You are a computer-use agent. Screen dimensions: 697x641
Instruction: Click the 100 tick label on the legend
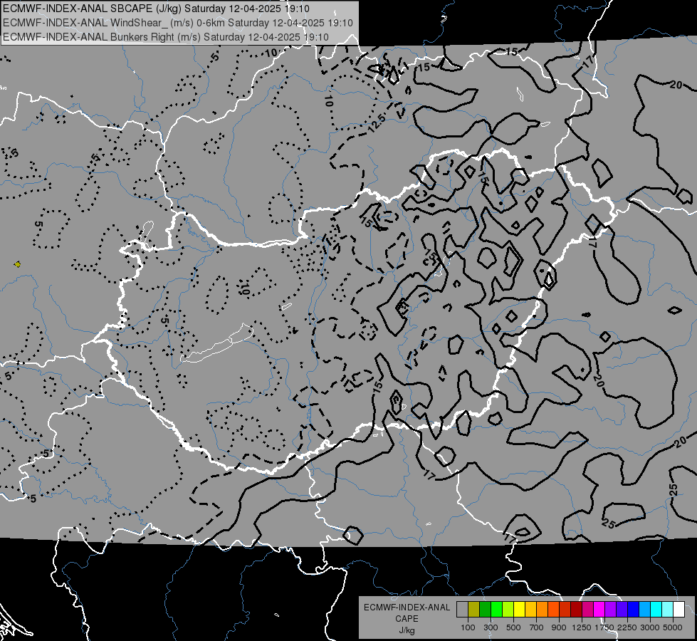[468, 627]
